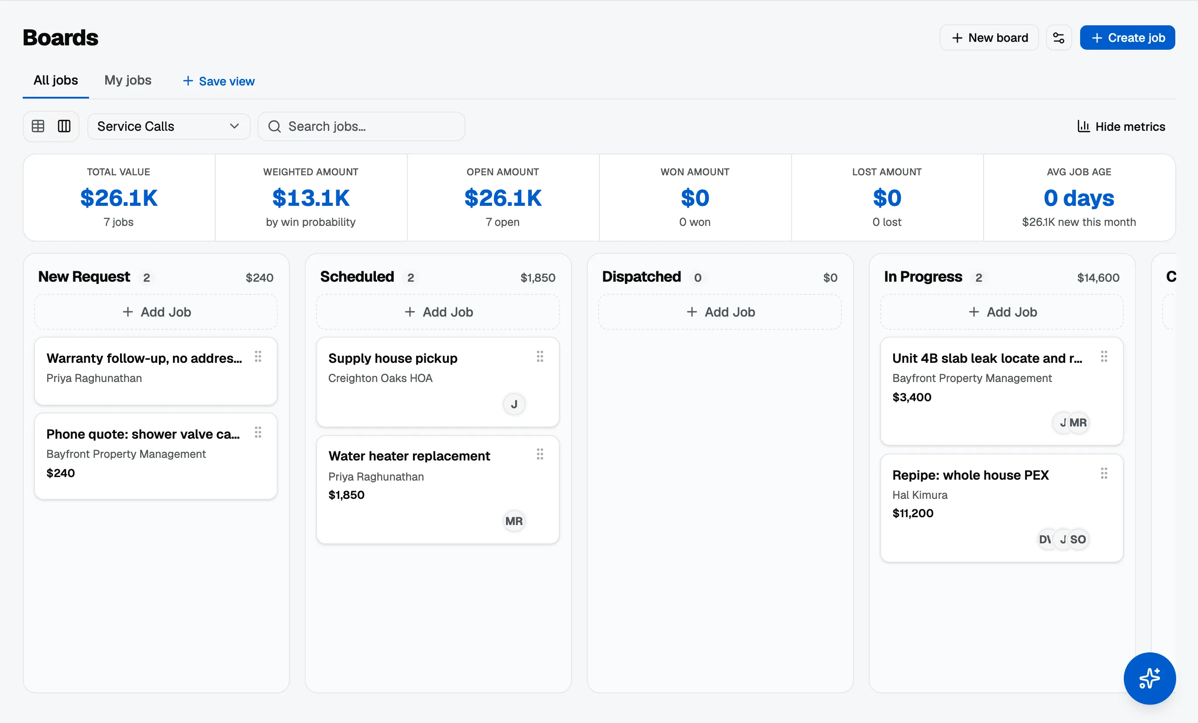Open Water heater replacement job card
This screenshot has height=723, width=1198.
(x=438, y=489)
